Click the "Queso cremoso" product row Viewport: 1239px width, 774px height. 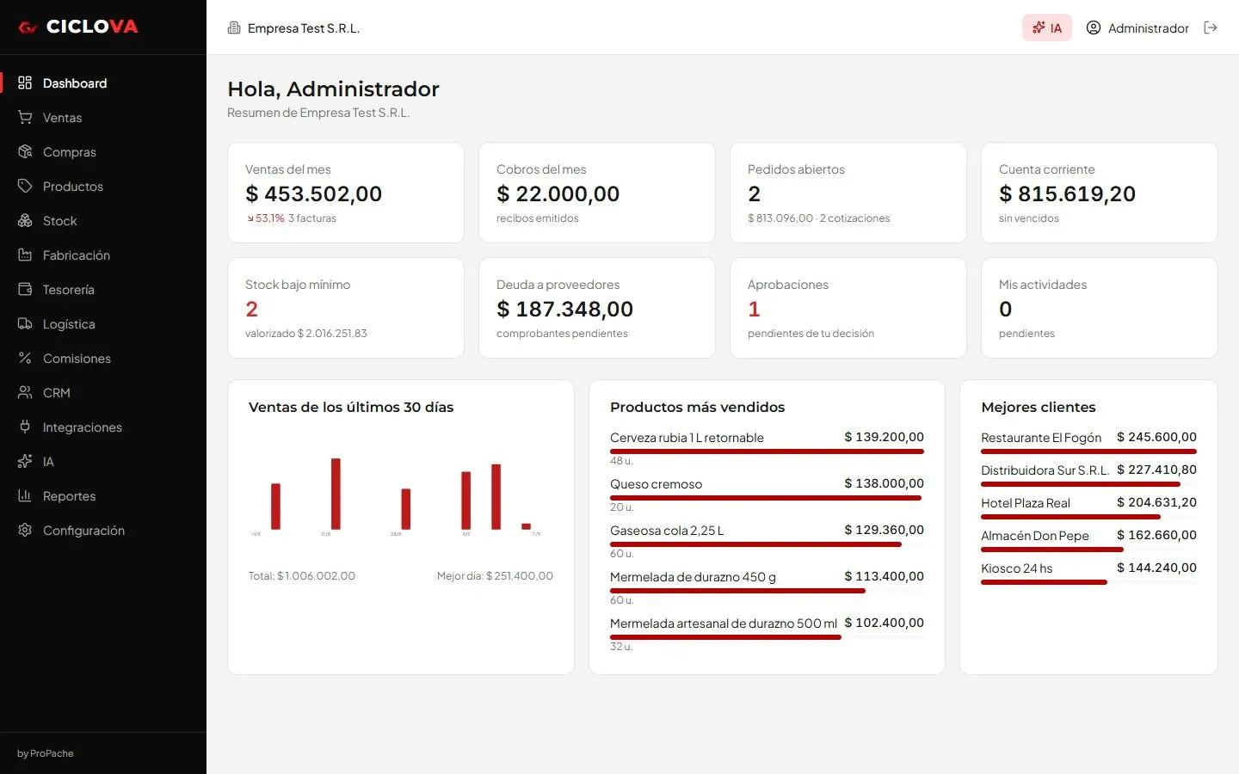[x=767, y=494]
